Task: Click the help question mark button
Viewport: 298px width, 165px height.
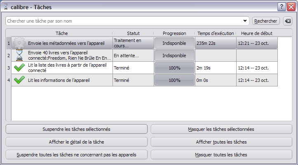Action: tap(282, 7)
